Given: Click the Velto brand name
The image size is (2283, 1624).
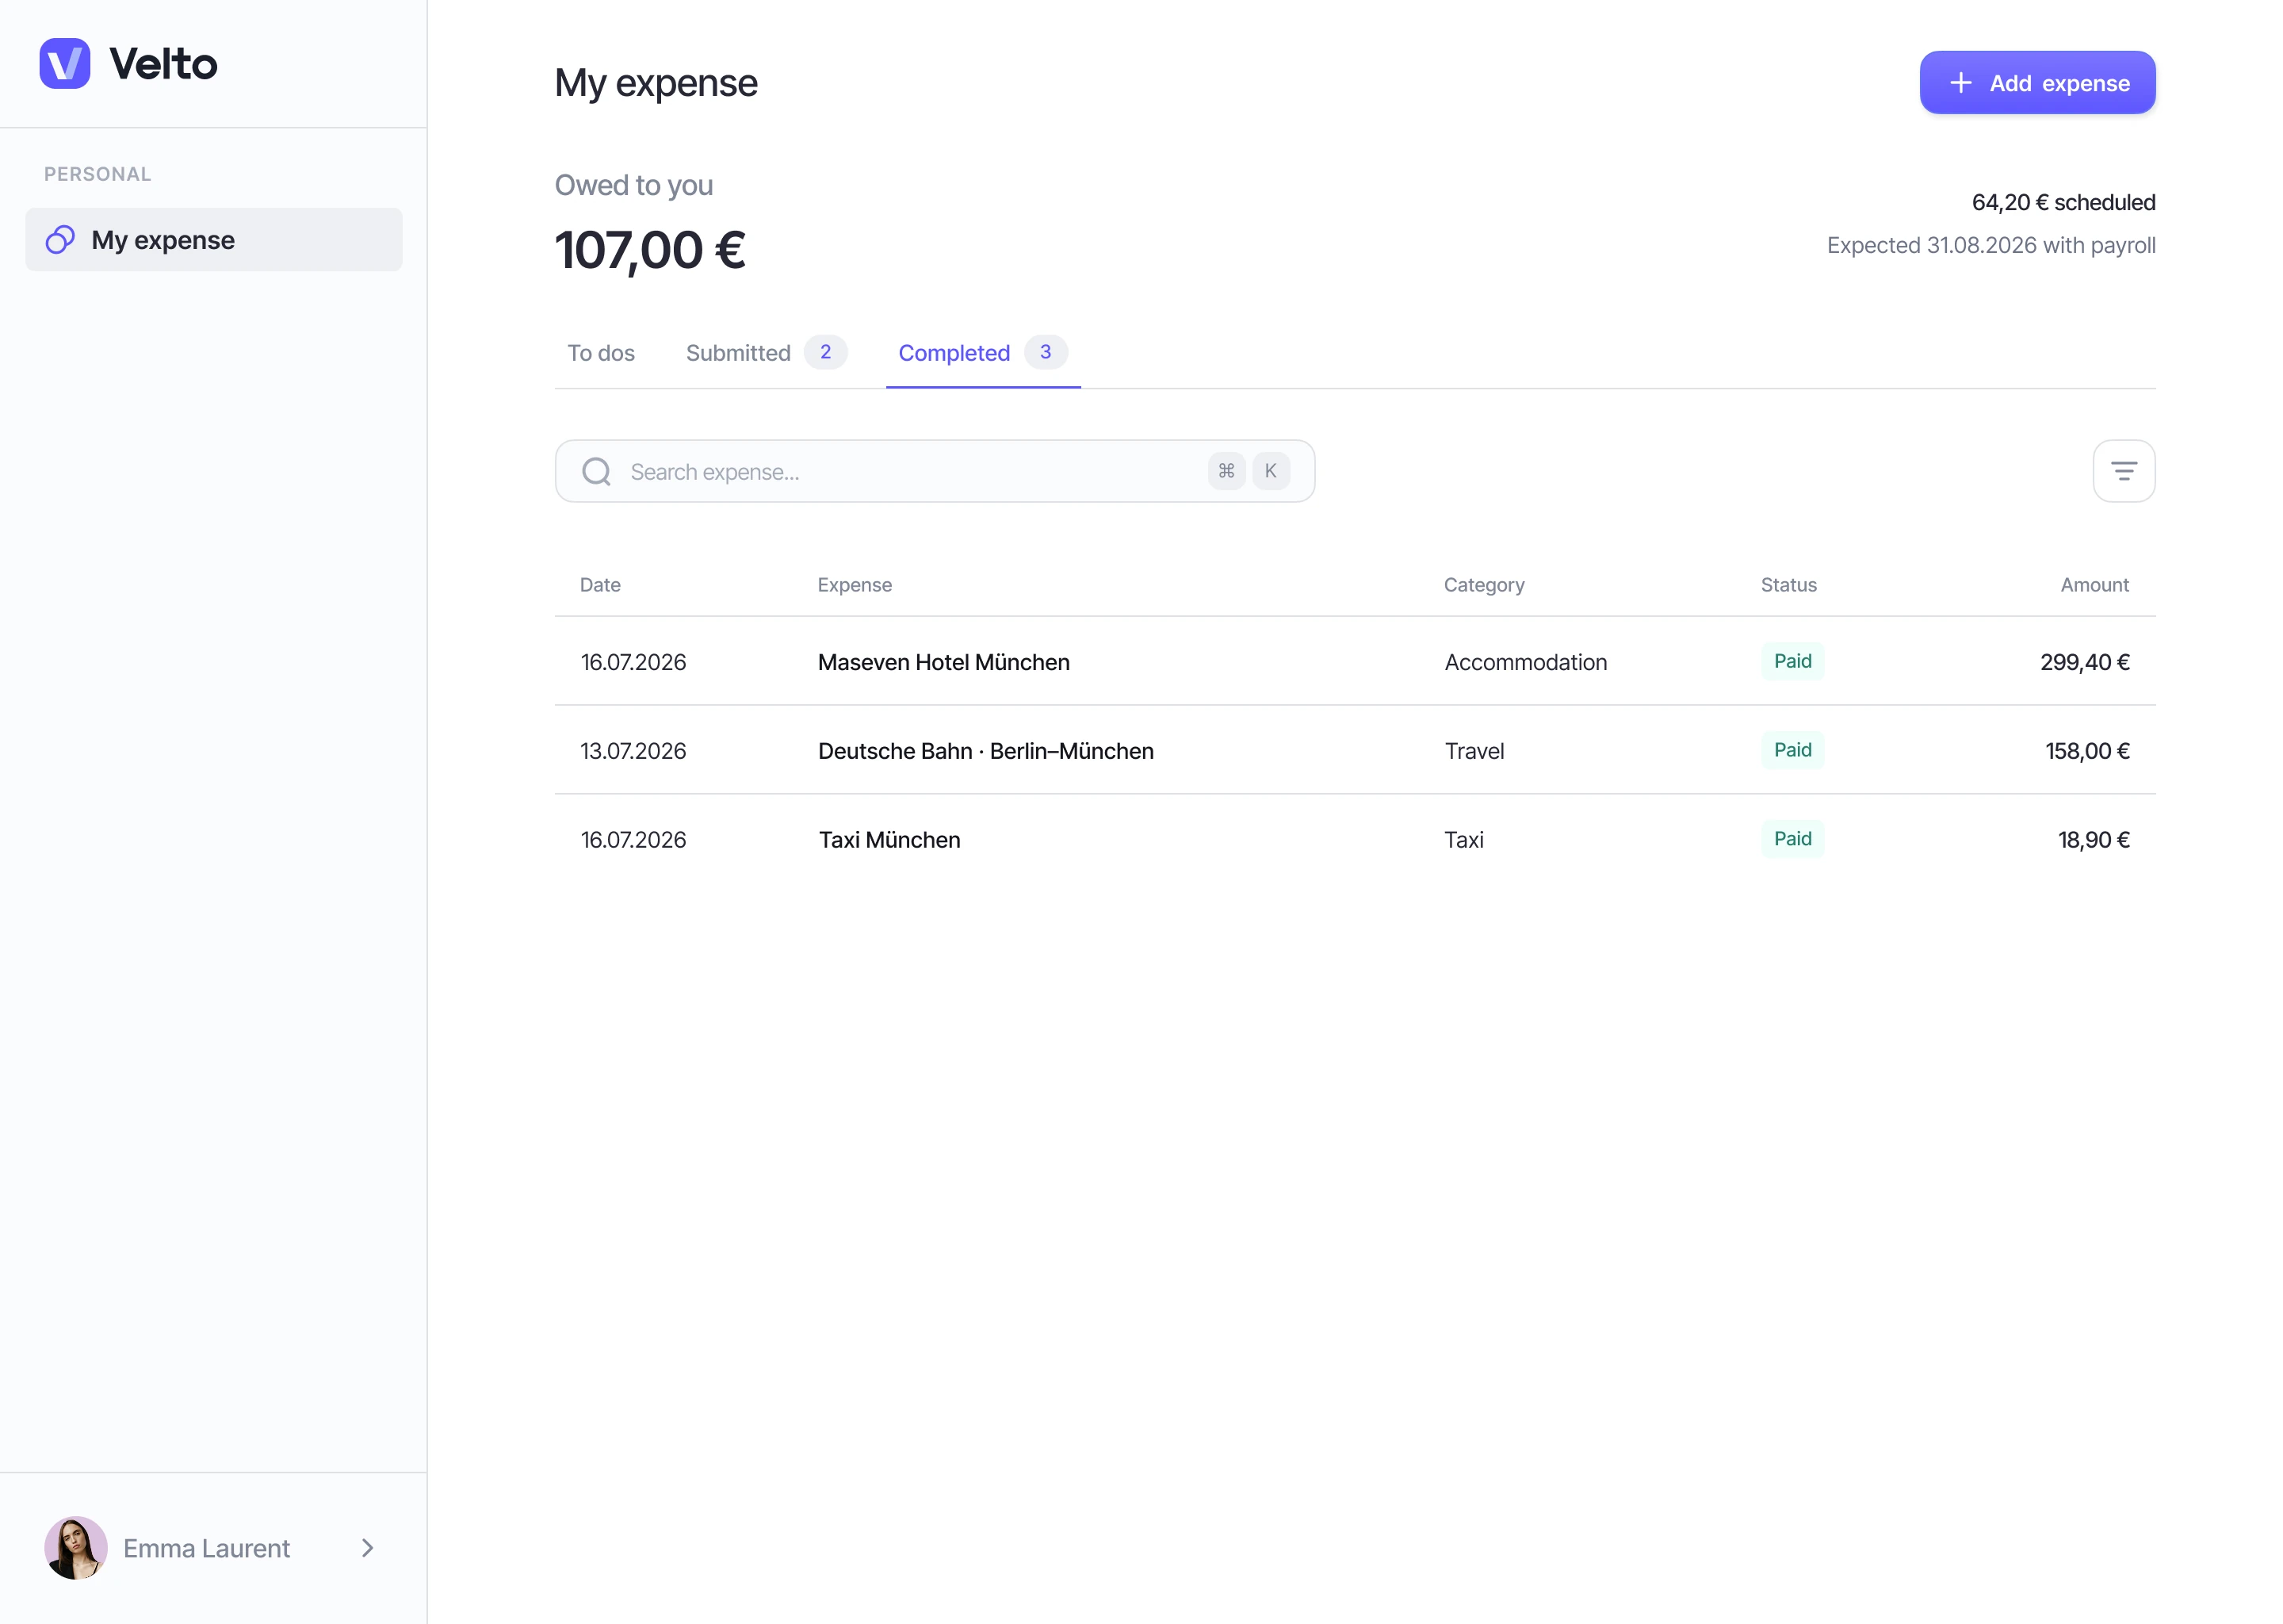Looking at the screenshot, I should coord(163,64).
